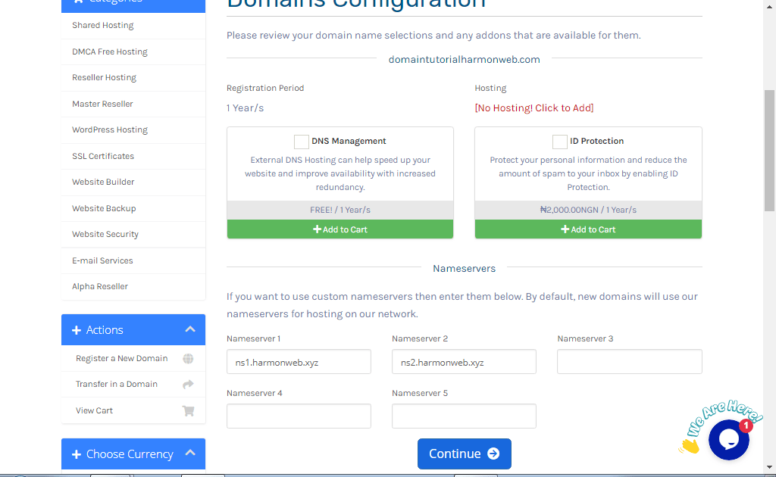776x477 pixels.
Task: Click the shopping cart icon next to View Cart
Action: coord(188,410)
